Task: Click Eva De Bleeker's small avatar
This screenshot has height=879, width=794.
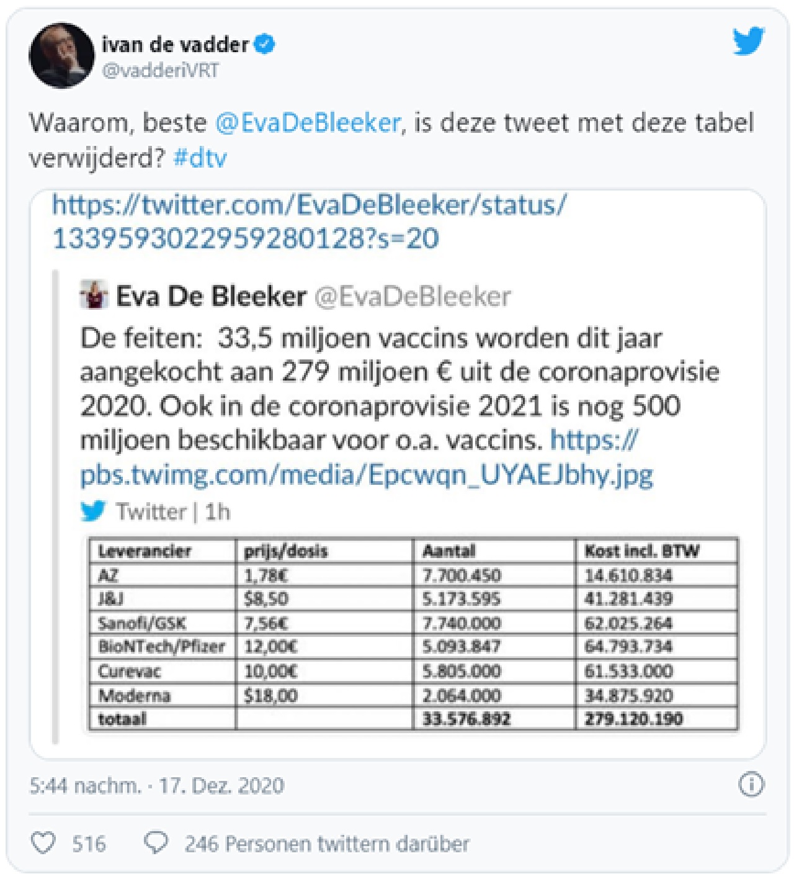Action: [94, 295]
